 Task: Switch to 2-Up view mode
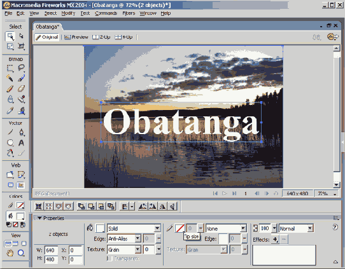point(101,37)
